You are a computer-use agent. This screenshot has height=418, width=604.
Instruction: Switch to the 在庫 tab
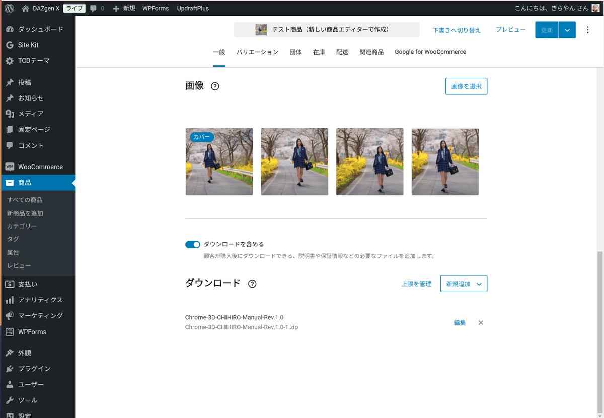pyautogui.click(x=319, y=52)
